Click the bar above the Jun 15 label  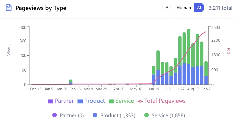[154, 75]
